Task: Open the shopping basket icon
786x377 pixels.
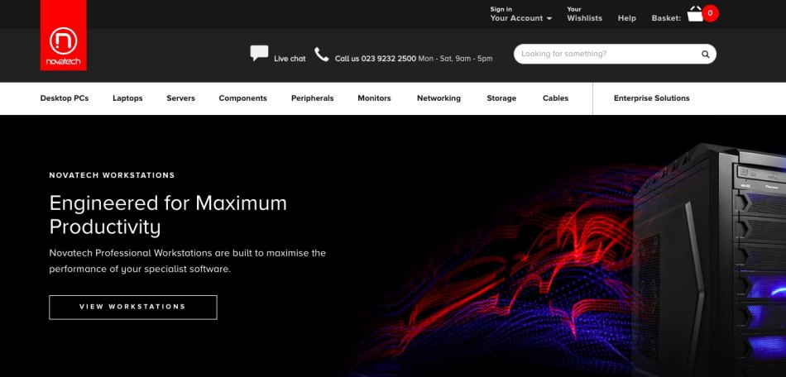Action: (695, 14)
